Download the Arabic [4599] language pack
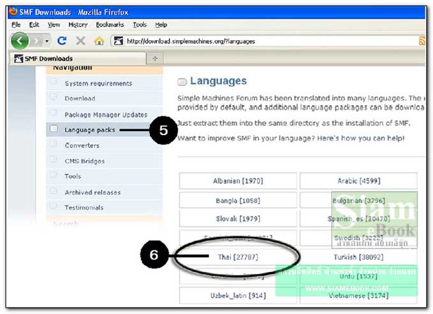The height and width of the screenshot is (314, 433). [x=359, y=181]
